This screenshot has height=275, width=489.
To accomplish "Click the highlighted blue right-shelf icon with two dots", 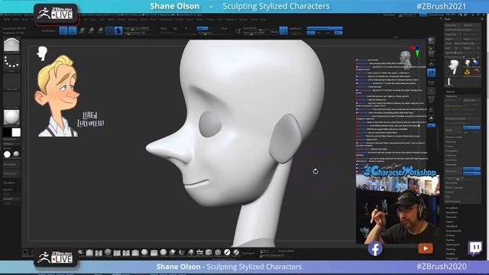I will 431,73.
